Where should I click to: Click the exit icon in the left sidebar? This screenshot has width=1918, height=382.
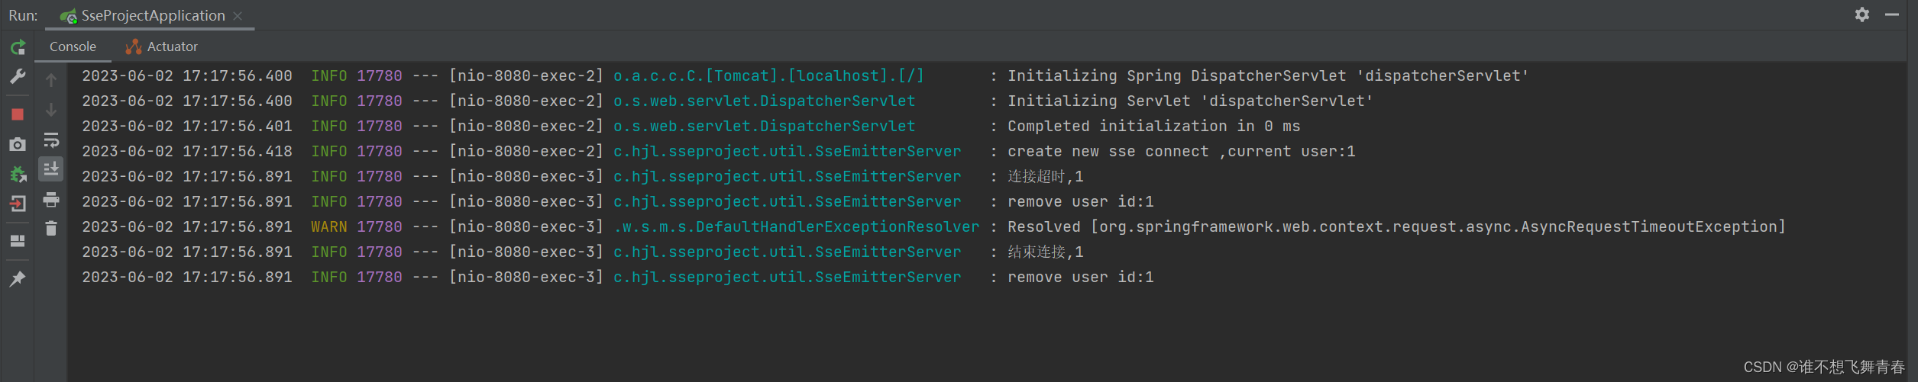[x=18, y=204]
